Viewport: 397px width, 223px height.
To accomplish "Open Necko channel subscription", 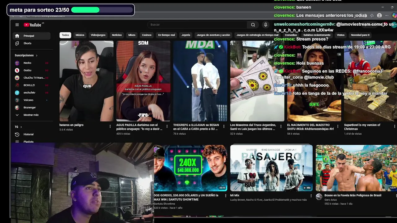I will (x=32, y=63).
